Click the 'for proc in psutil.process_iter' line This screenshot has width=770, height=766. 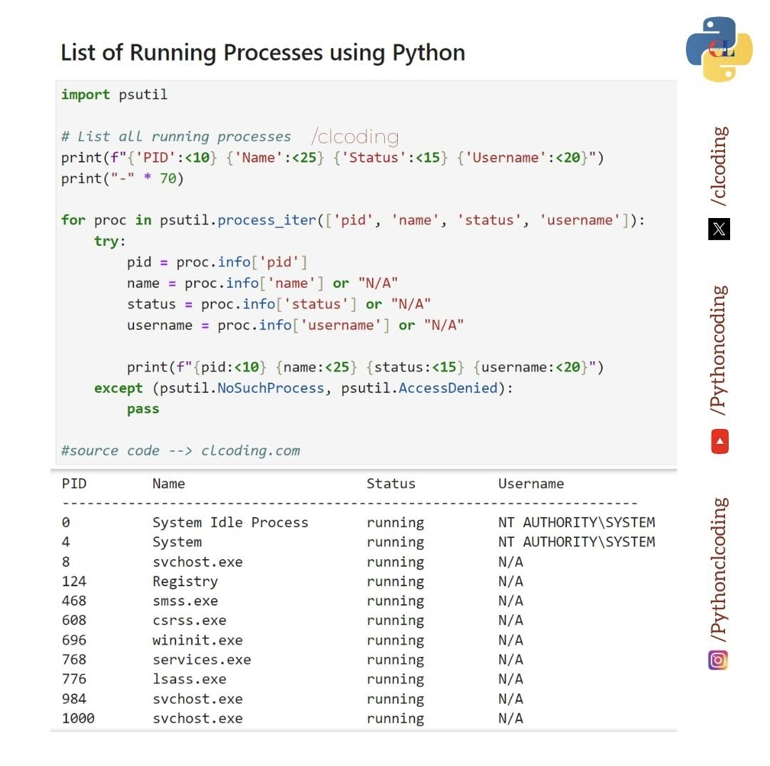tap(353, 220)
